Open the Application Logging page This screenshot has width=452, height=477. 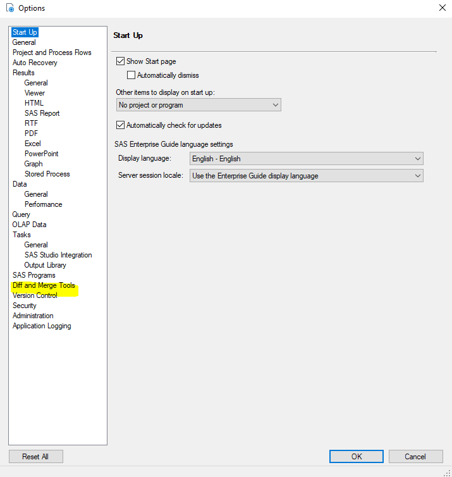[x=42, y=326]
